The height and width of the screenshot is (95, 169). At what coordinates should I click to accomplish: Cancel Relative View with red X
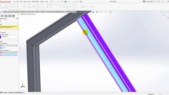pos(1,21)
